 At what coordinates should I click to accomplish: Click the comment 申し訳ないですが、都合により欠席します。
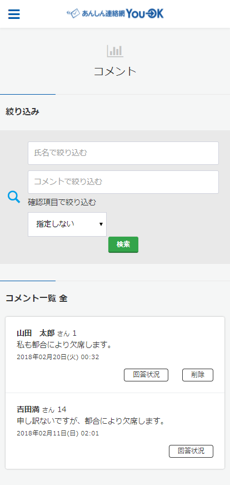click(x=90, y=420)
